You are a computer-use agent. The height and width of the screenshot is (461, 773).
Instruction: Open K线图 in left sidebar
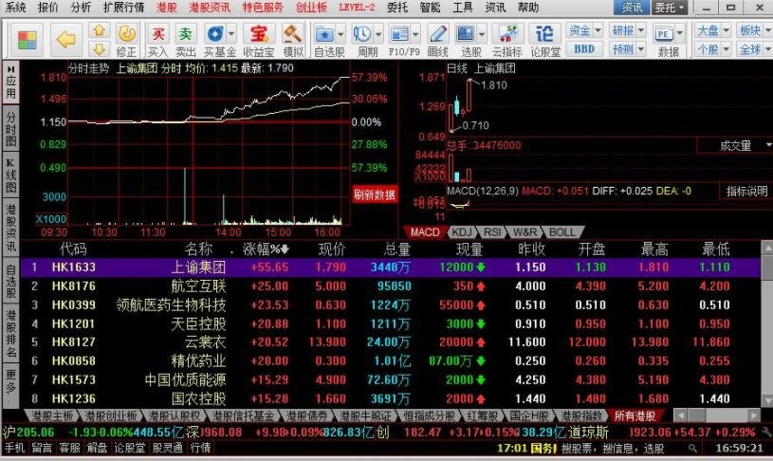click(10, 175)
